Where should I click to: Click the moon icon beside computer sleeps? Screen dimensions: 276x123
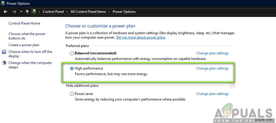click(4, 63)
